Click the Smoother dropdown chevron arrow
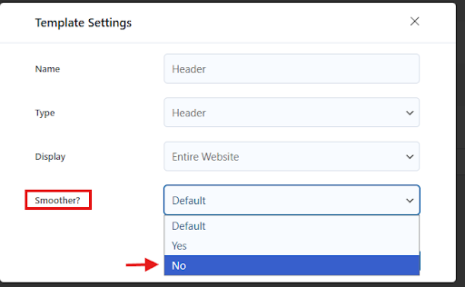The image size is (465, 287). coord(409,201)
